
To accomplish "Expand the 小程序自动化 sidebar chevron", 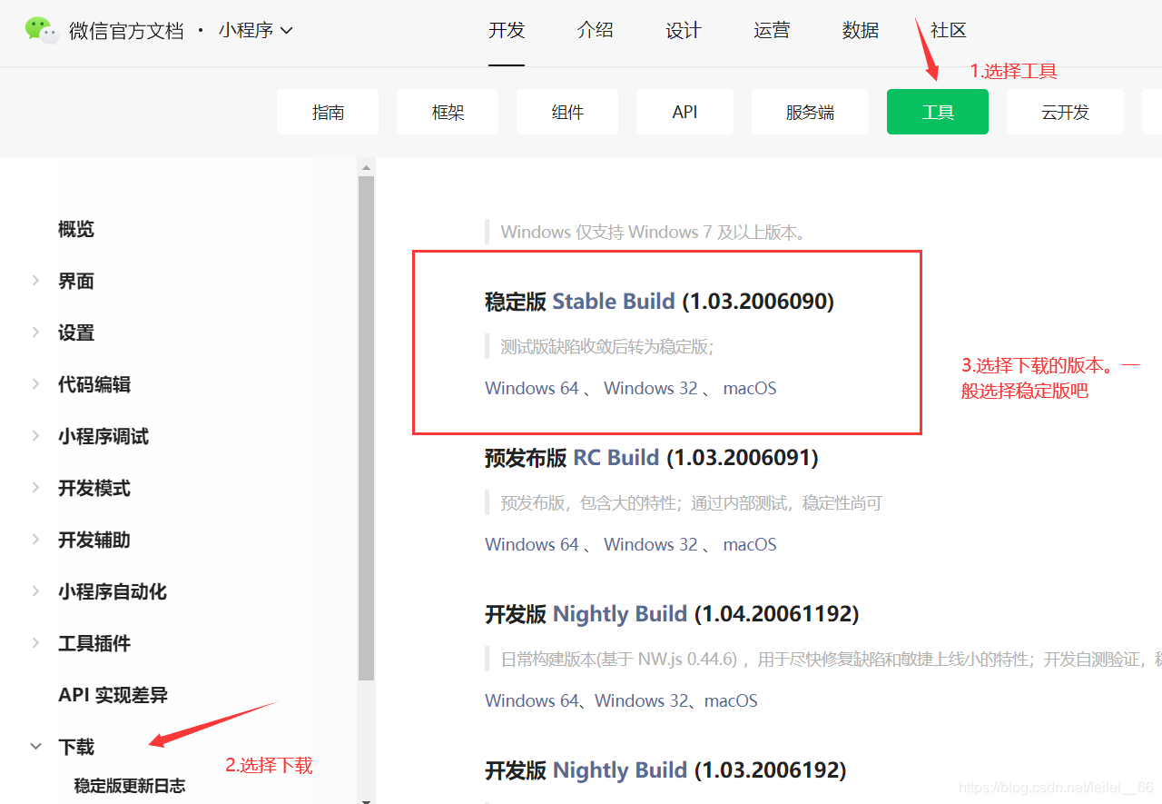I will coord(36,591).
